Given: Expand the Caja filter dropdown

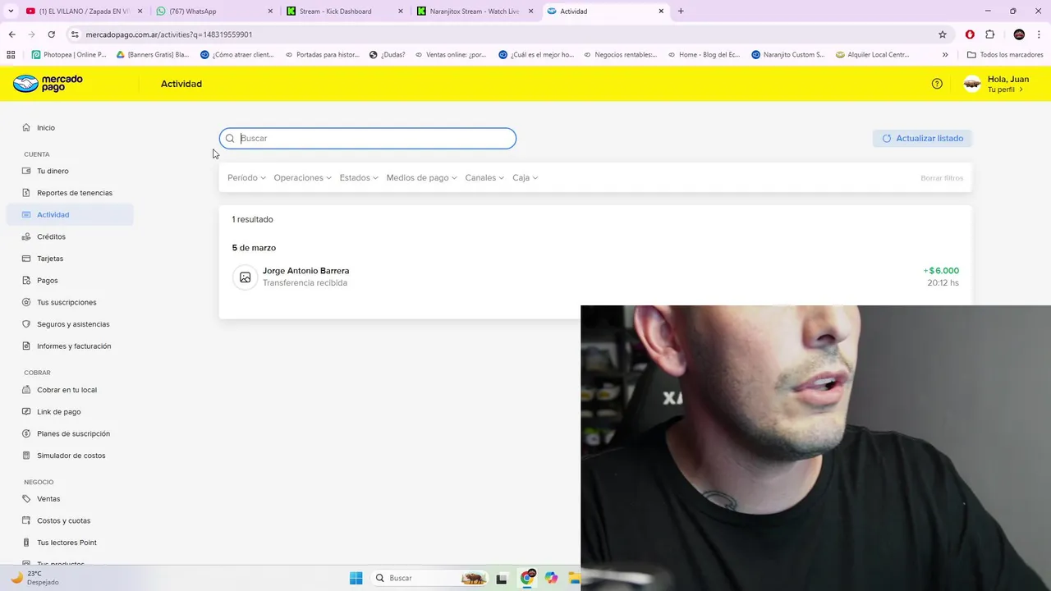Looking at the screenshot, I should point(525,177).
